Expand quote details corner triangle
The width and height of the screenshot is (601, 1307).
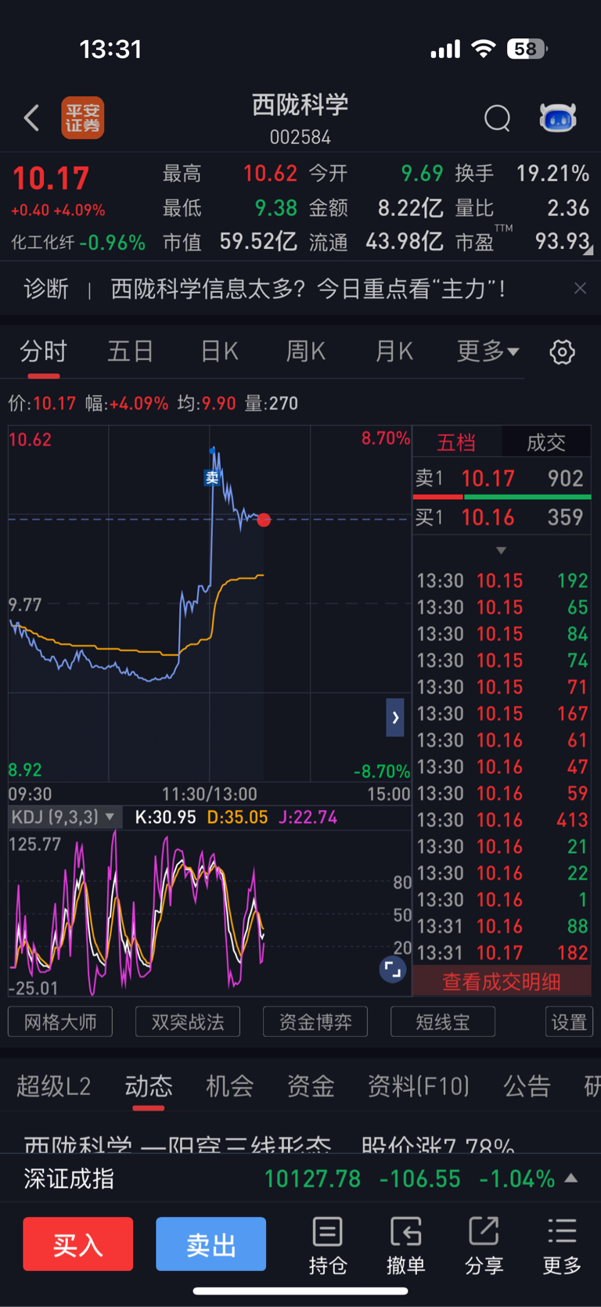coord(588,250)
